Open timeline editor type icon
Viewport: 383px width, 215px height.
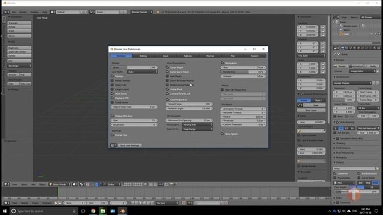point(7,203)
